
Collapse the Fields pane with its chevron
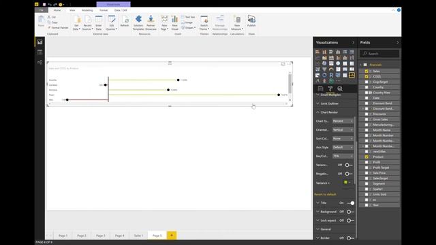click(397, 42)
